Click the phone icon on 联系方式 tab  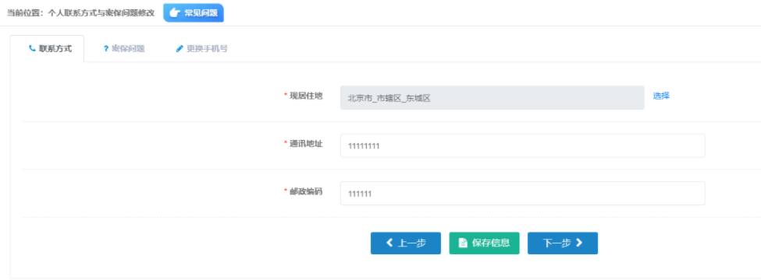(x=32, y=48)
